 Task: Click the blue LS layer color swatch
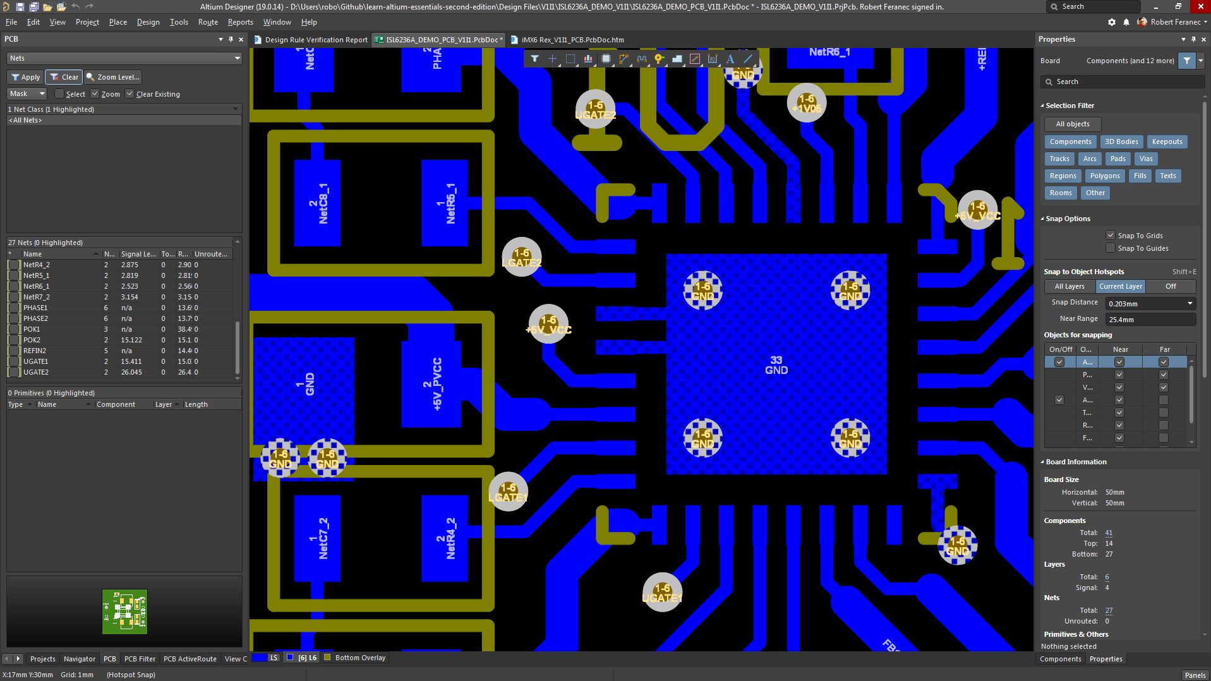pyautogui.click(x=259, y=658)
